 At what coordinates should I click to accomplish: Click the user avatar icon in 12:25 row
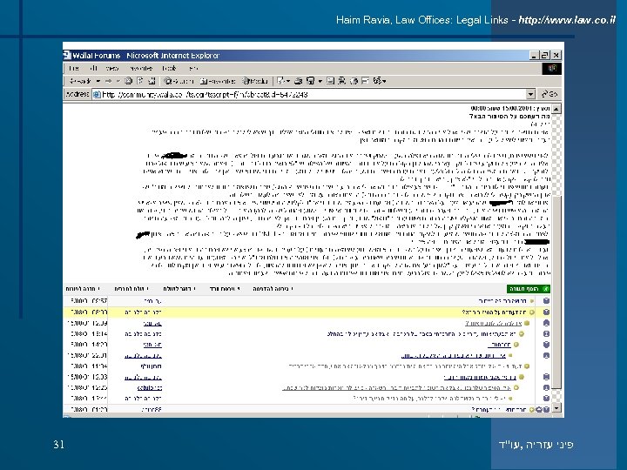point(546,387)
